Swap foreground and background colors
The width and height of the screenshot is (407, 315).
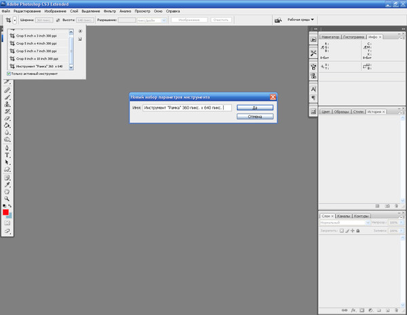click(x=10, y=206)
